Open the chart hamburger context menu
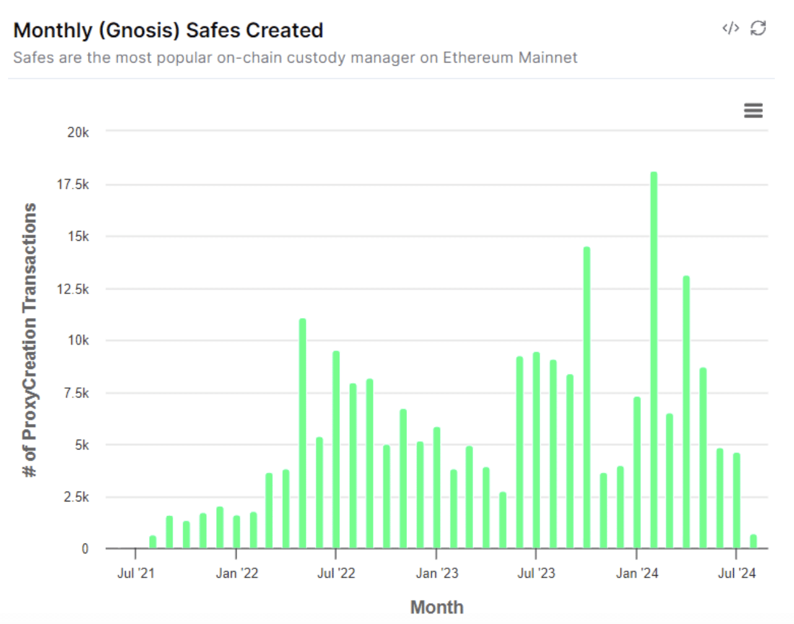 (753, 111)
